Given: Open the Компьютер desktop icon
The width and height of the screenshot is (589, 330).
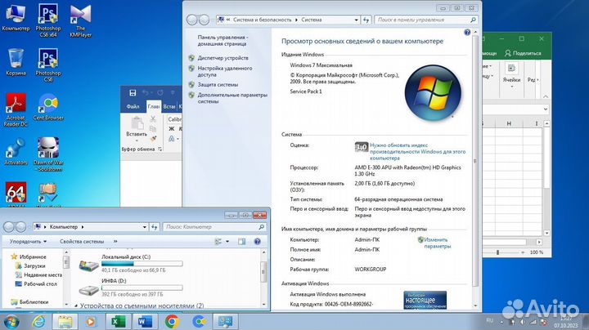Looking at the screenshot, I should click(16, 18).
